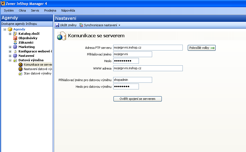Expand the Katalog zboží node

click(10, 34)
